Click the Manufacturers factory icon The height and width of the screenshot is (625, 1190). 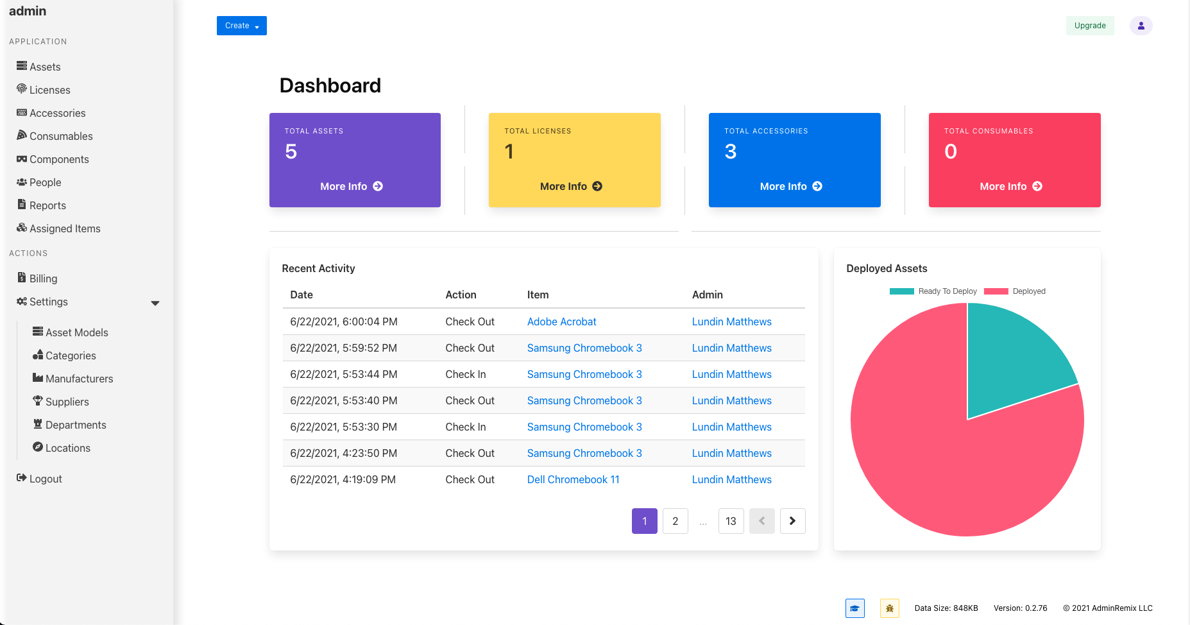click(x=38, y=378)
